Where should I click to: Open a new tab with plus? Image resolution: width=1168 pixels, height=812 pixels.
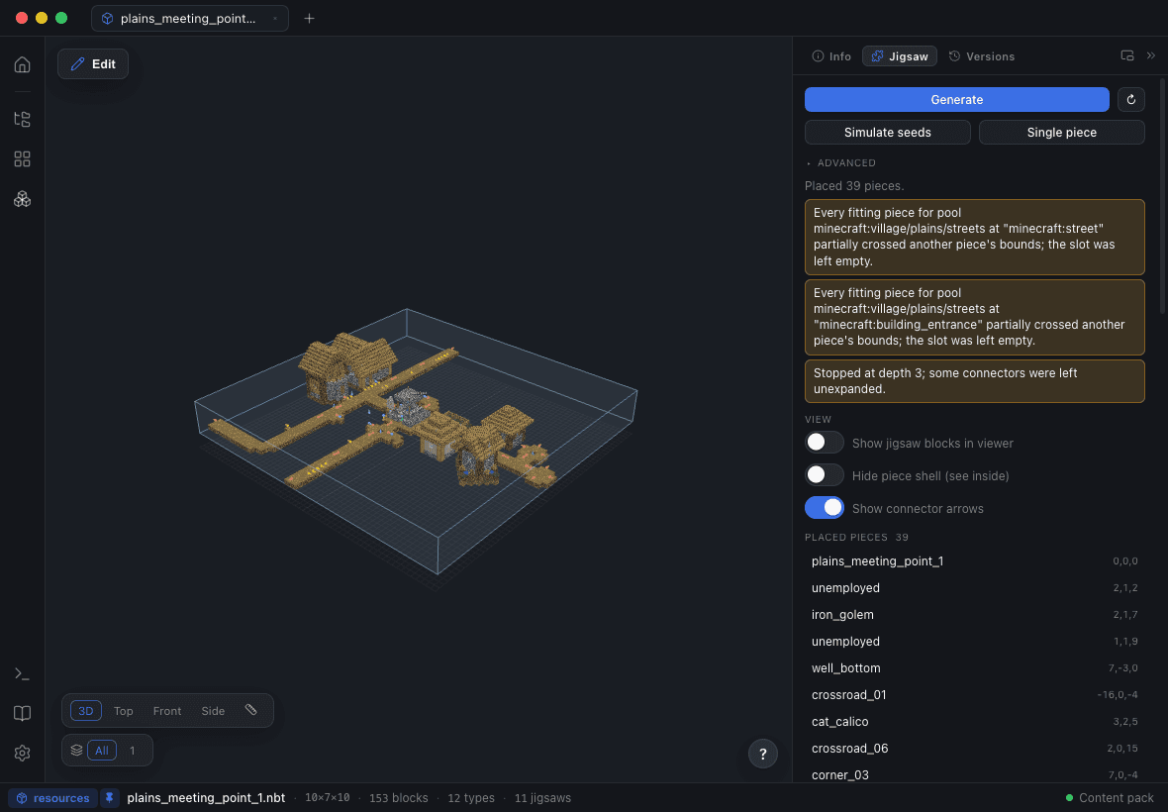coord(309,19)
